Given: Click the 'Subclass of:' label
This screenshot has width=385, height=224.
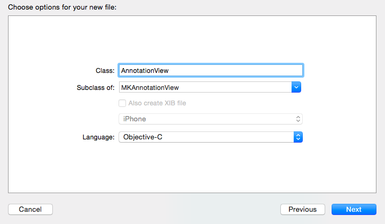Looking at the screenshot, I should click(96, 87).
